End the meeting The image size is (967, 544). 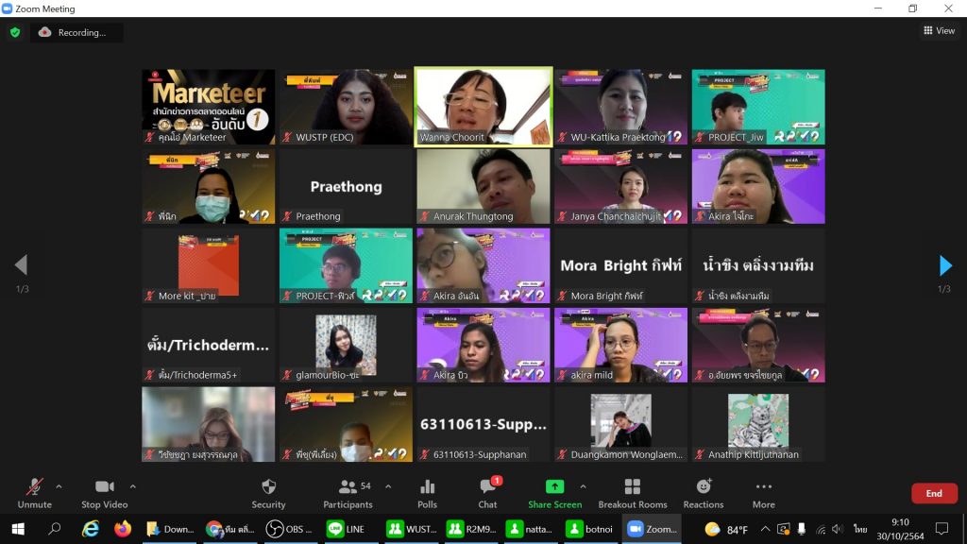point(934,493)
